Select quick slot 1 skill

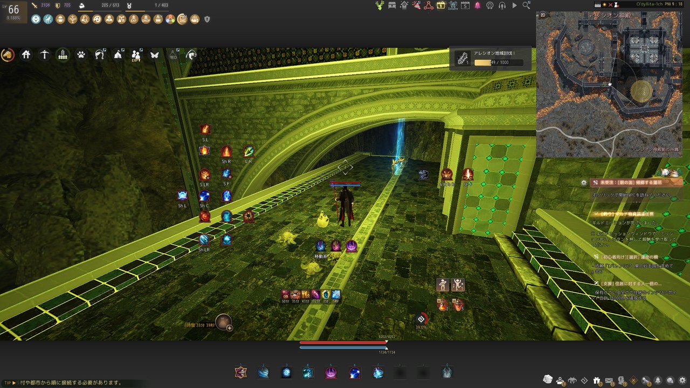point(240,372)
